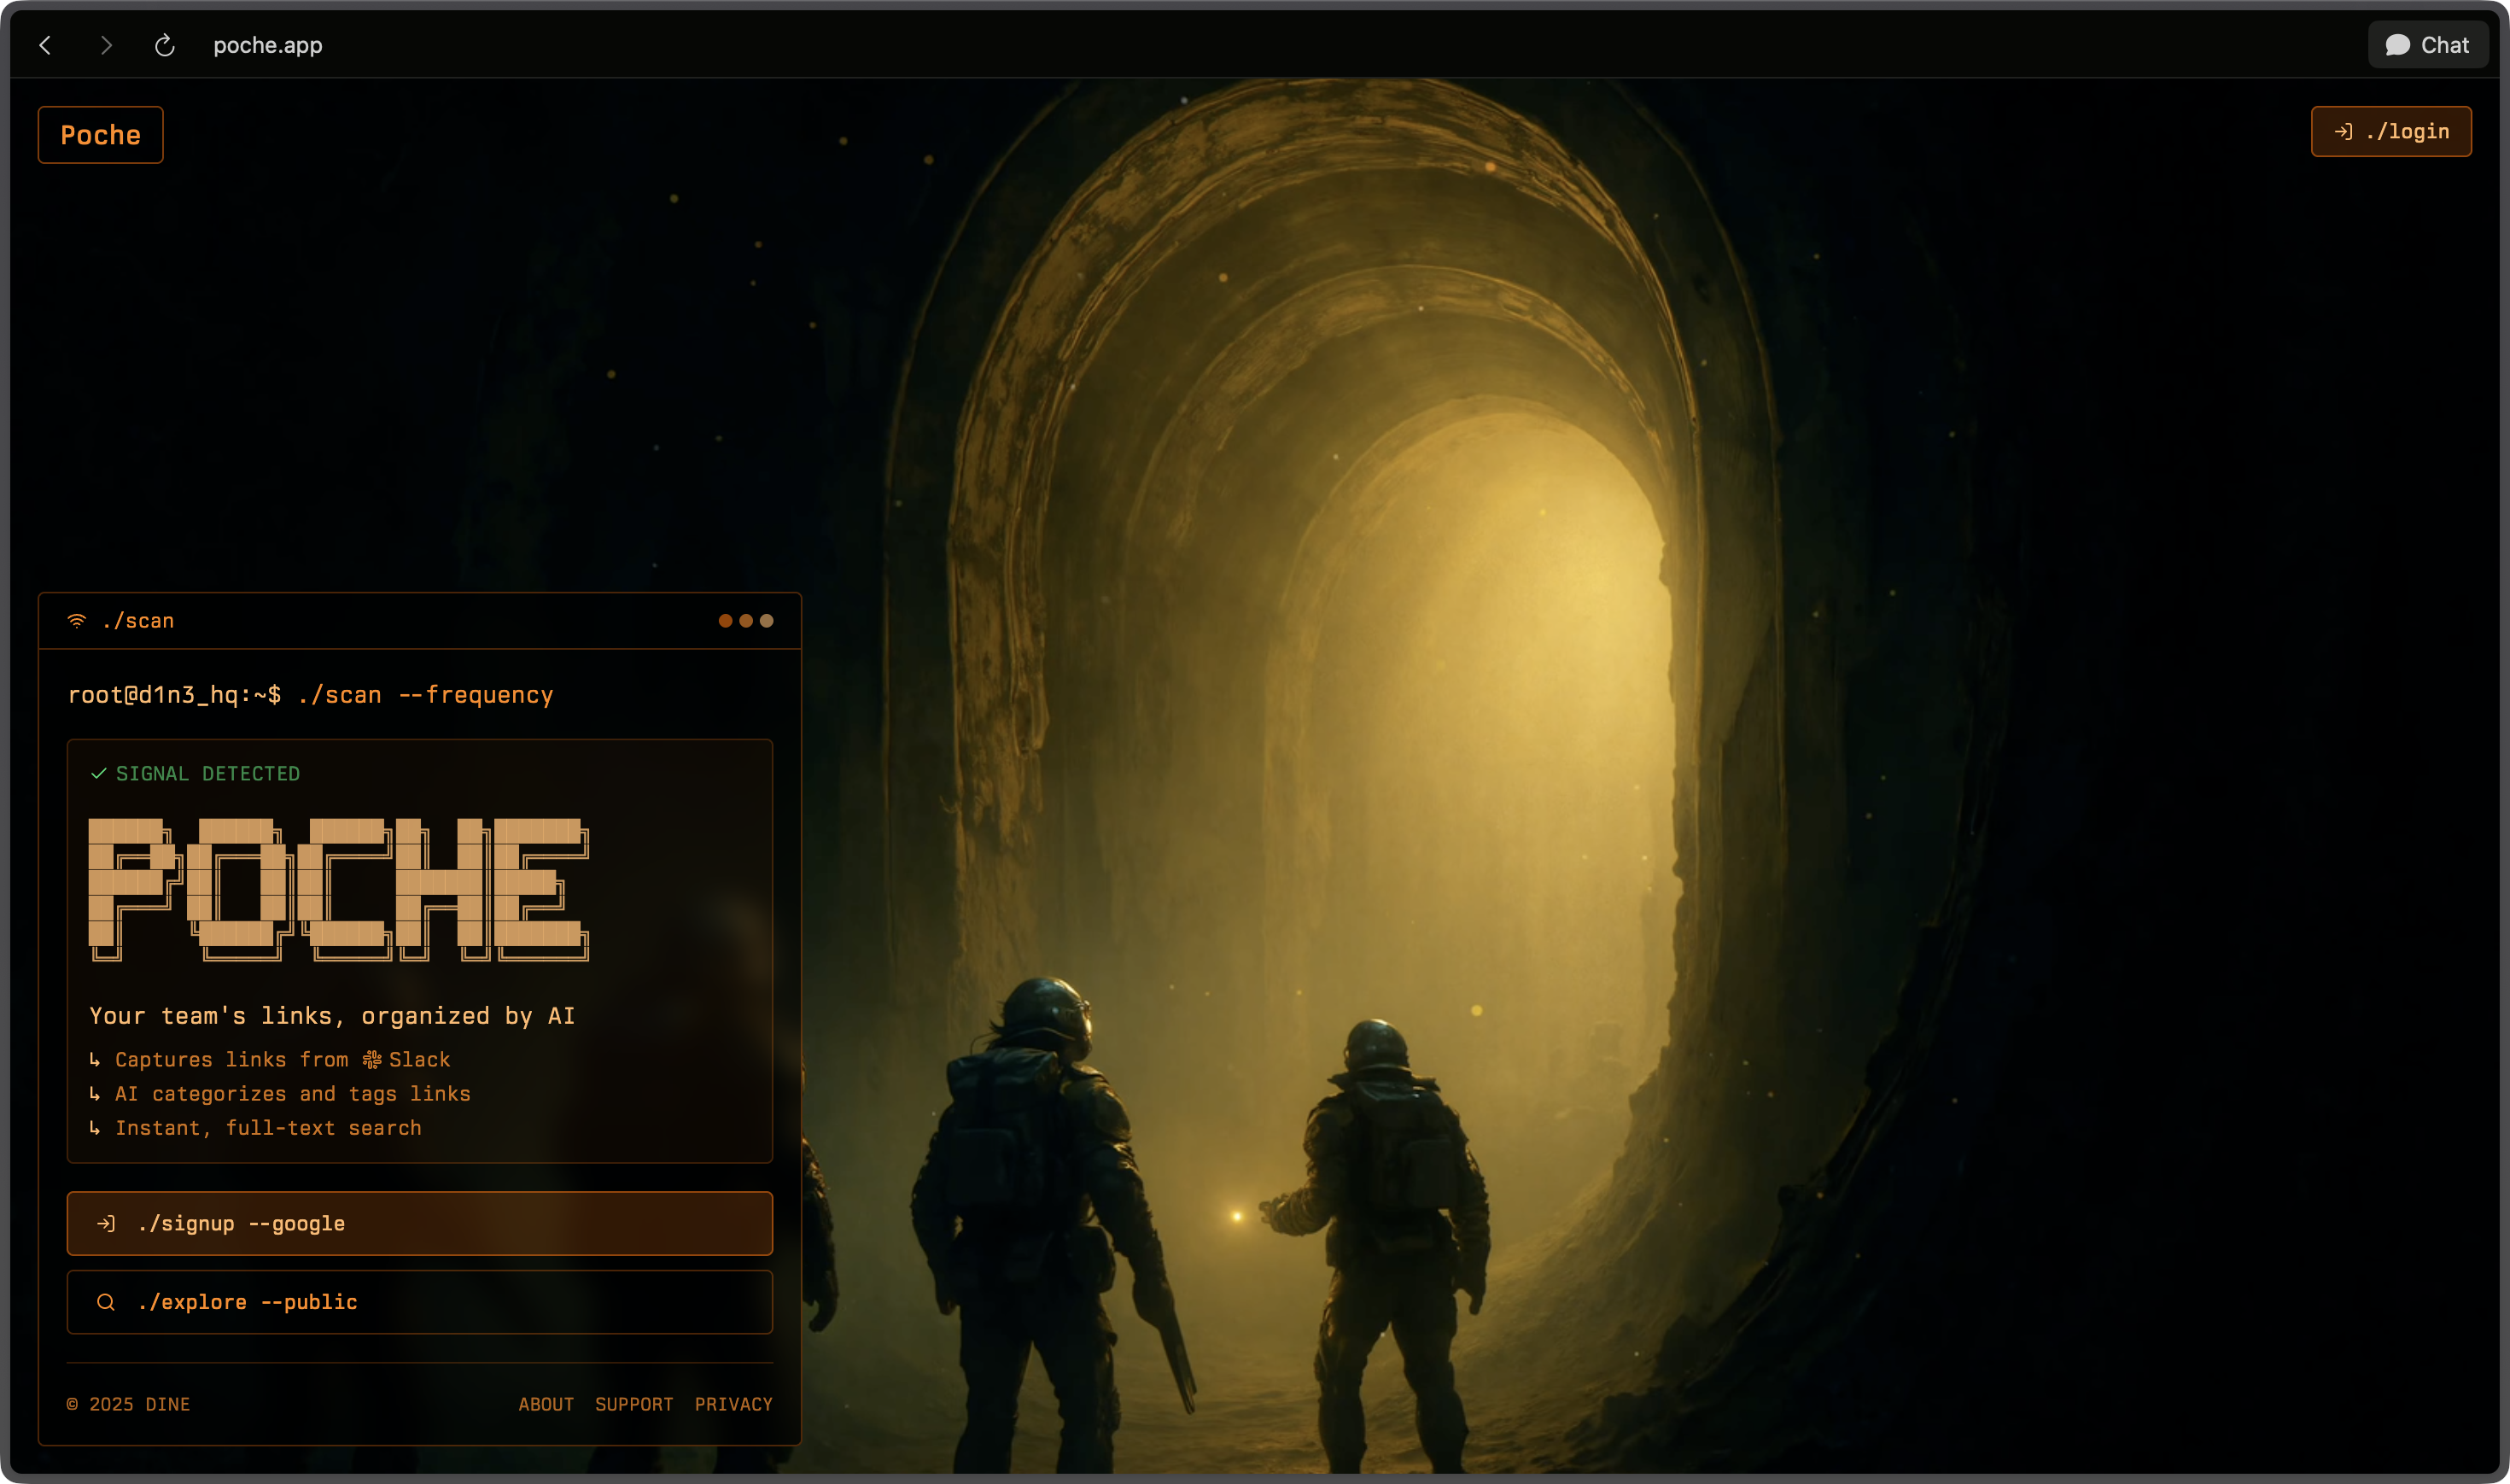This screenshot has width=2510, height=1484.
Task: Click the Poche logo badge
Action: [x=100, y=135]
